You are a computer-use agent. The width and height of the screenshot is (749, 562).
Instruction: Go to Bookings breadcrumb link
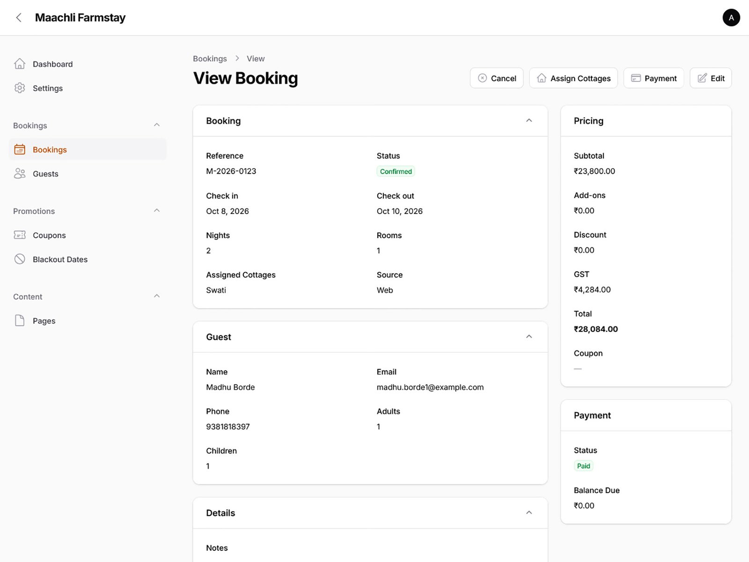point(210,59)
